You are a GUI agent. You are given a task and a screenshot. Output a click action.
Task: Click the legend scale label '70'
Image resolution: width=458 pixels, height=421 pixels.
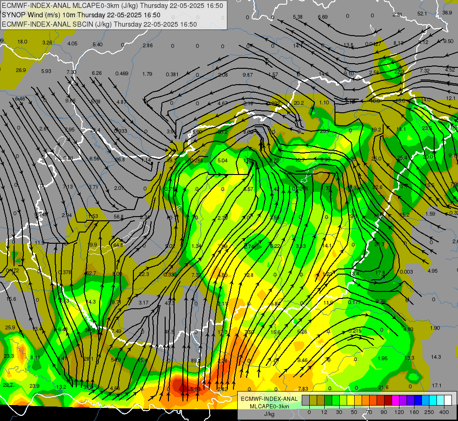pyautogui.click(x=369, y=412)
